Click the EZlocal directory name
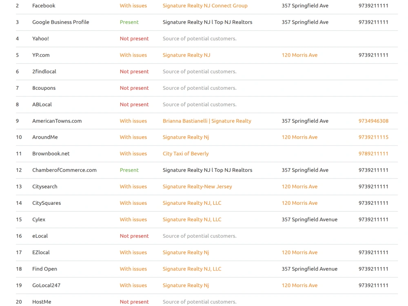The height and width of the screenshot is (306, 408). (41, 252)
